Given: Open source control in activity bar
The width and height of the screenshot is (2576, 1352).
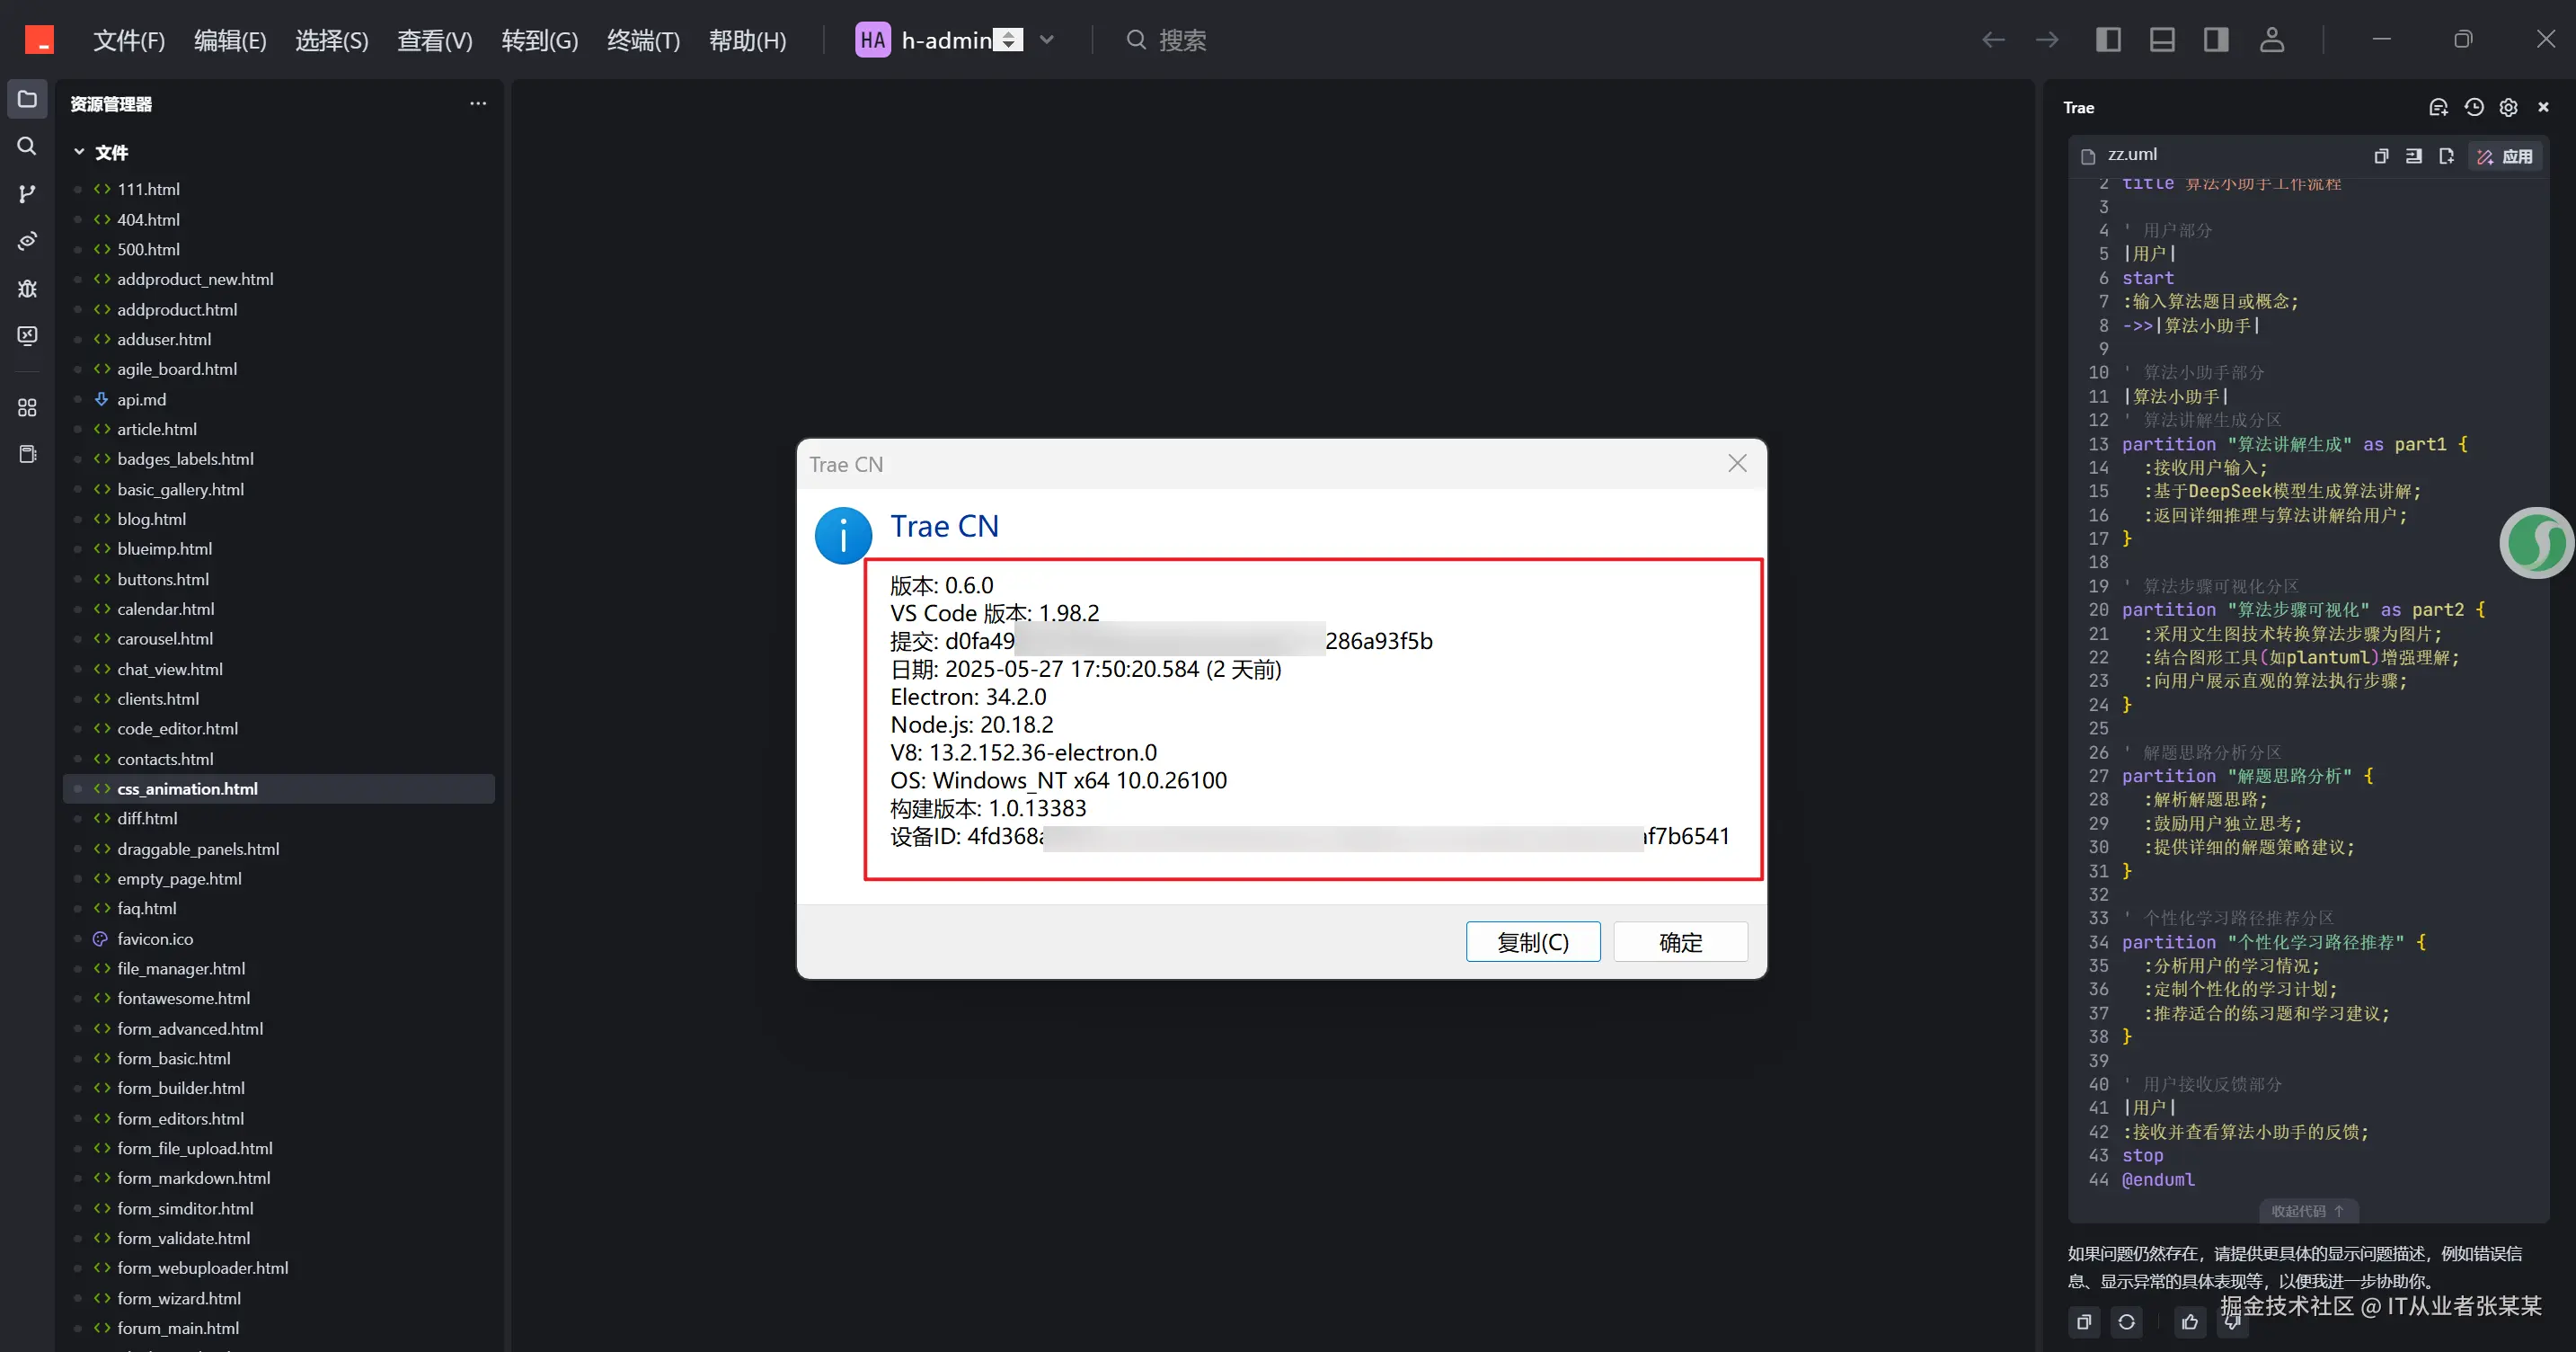Looking at the screenshot, I should (27, 193).
